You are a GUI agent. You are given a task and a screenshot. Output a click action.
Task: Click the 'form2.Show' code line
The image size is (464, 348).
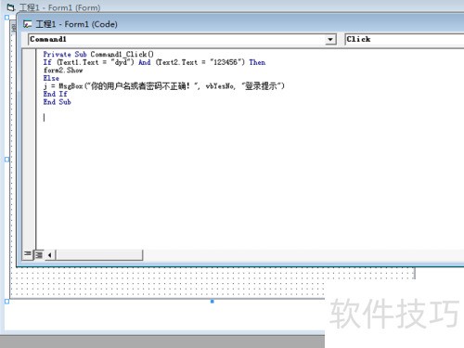63,71
